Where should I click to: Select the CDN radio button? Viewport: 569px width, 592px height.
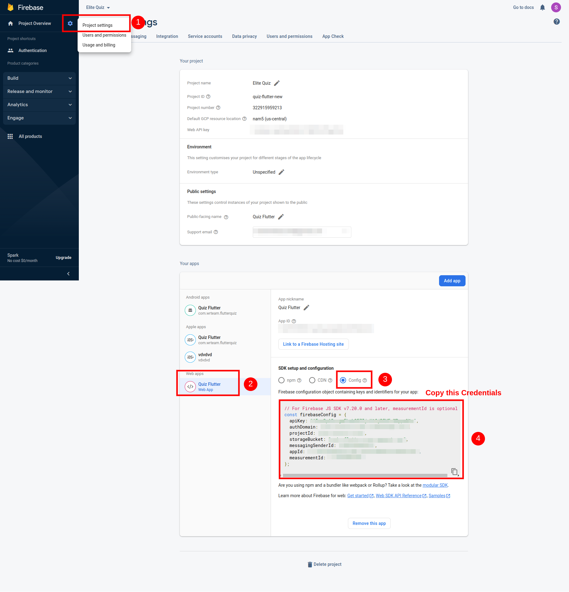312,380
